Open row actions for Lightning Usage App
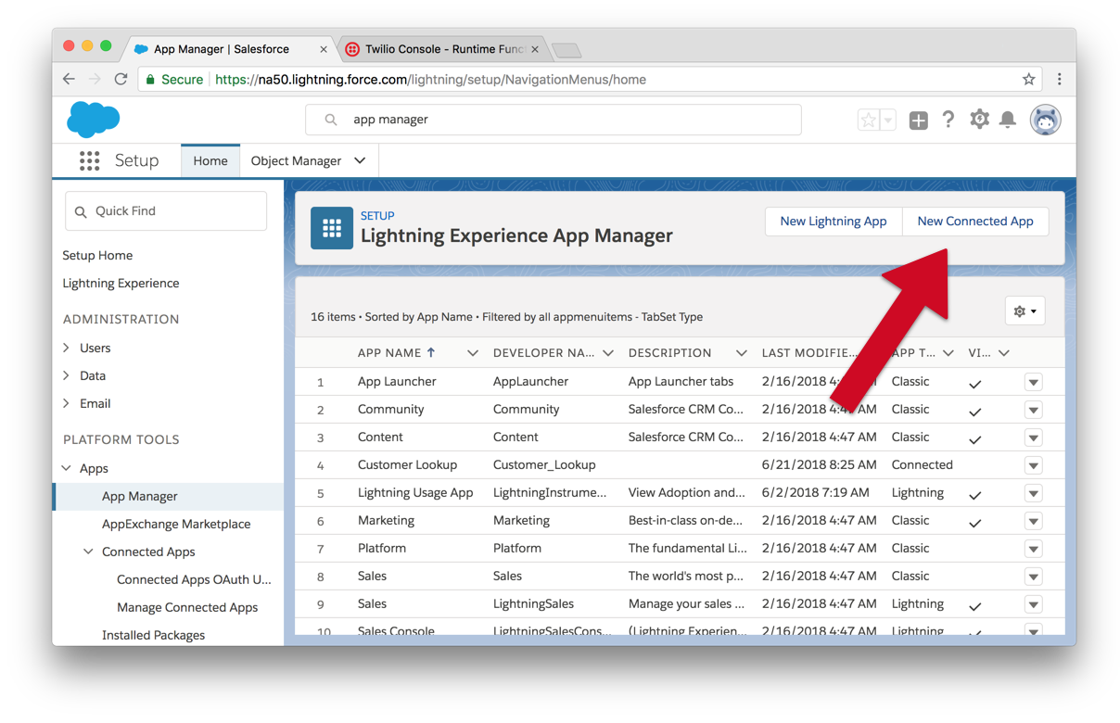Viewport: 1120px width, 723px height. [x=1033, y=493]
